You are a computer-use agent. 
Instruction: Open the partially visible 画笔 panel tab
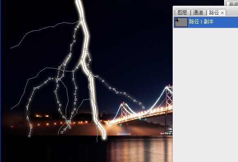click(232, 3)
